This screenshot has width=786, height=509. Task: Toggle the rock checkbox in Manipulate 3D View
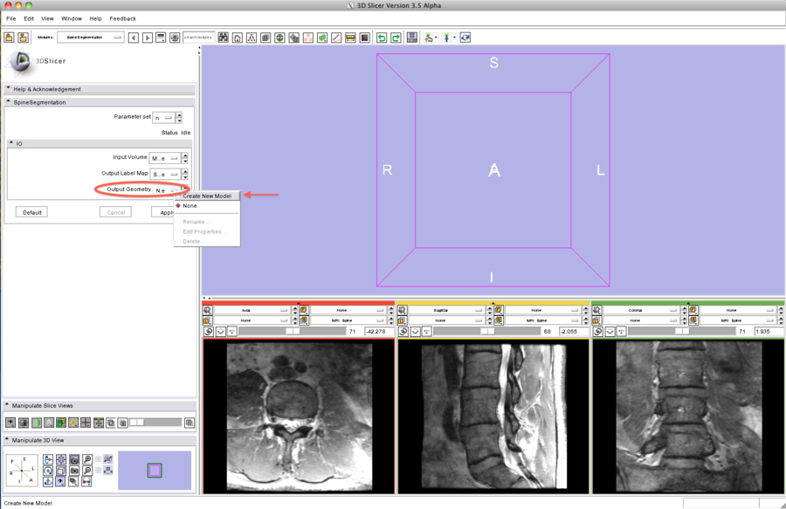(99, 471)
